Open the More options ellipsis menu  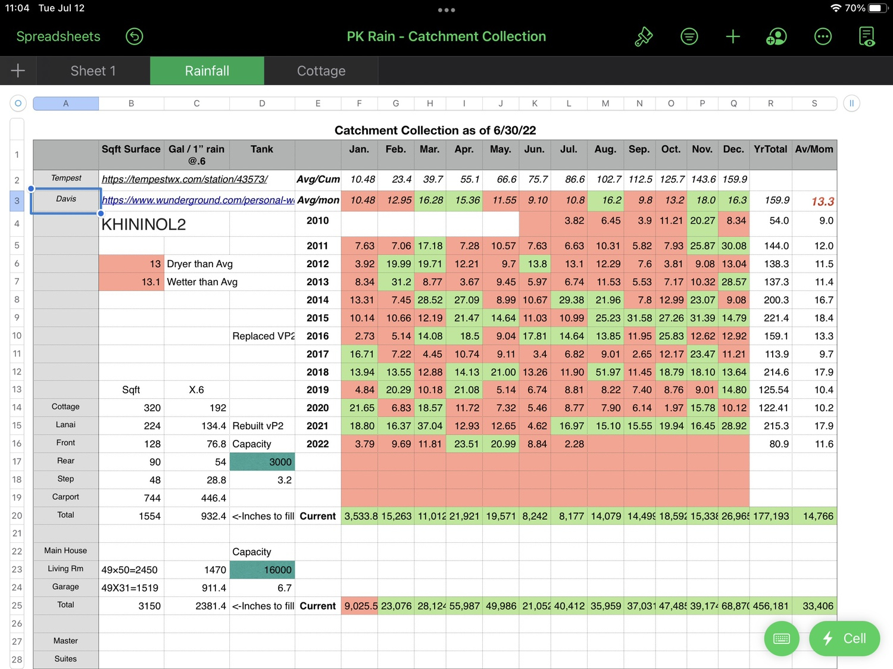pos(823,36)
